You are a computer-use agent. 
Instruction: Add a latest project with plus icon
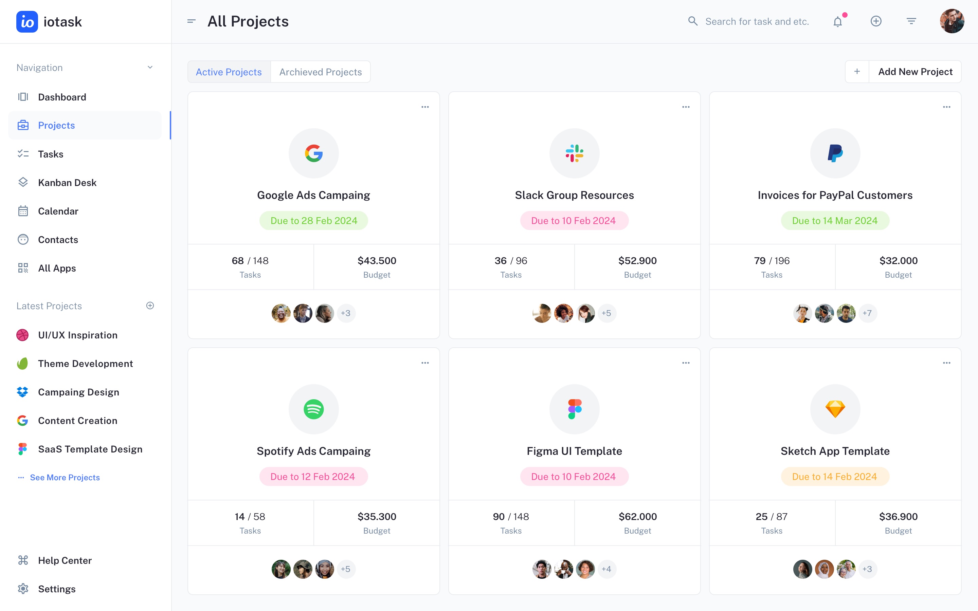150,305
